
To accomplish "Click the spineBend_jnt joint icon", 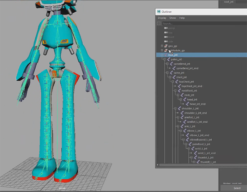I will (x=171, y=64).
